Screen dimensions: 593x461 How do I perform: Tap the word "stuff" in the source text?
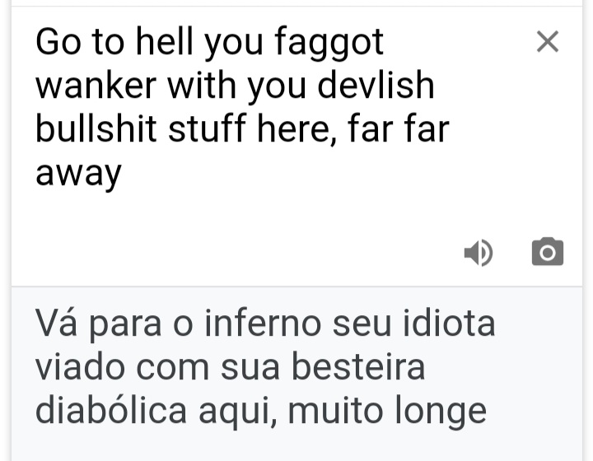(207, 128)
